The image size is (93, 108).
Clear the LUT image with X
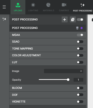point(81,71)
